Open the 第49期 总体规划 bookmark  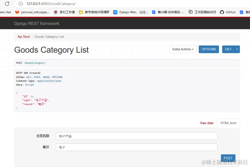pos(168,12)
